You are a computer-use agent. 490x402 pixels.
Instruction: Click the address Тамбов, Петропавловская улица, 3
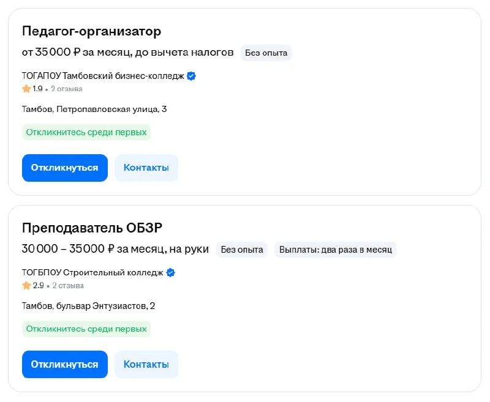[94, 110]
